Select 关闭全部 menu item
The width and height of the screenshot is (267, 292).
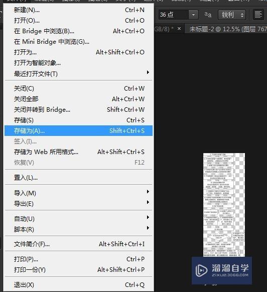coord(78,99)
